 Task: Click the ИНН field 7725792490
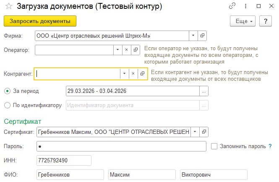tap(64, 160)
